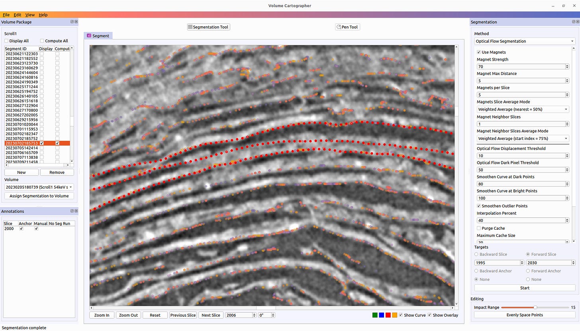Pick the red color swatch
580x331 pixels.
click(388, 315)
